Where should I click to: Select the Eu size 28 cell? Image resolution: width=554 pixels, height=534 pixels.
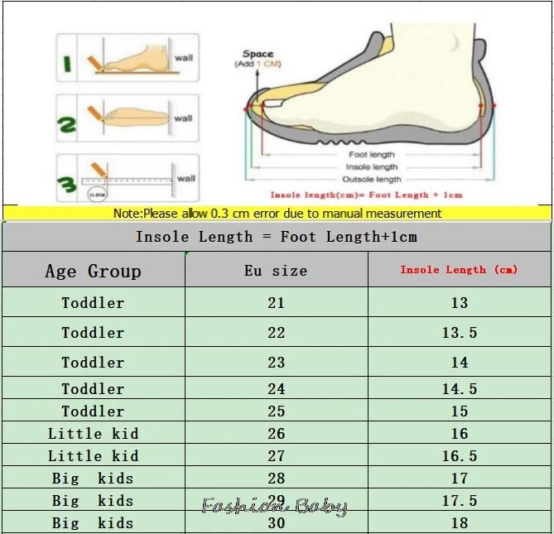click(277, 478)
